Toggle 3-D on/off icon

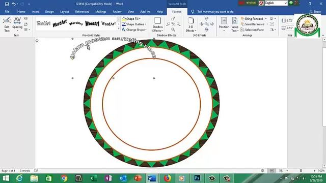click(x=207, y=24)
